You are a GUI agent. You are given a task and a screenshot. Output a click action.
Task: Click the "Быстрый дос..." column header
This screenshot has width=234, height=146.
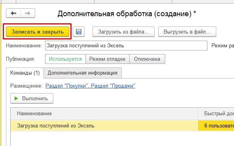[x=216, y=114]
